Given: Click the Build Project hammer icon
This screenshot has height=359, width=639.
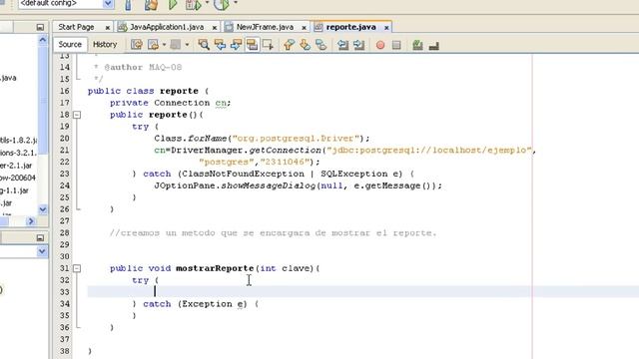Looking at the screenshot, I should pos(128,4).
